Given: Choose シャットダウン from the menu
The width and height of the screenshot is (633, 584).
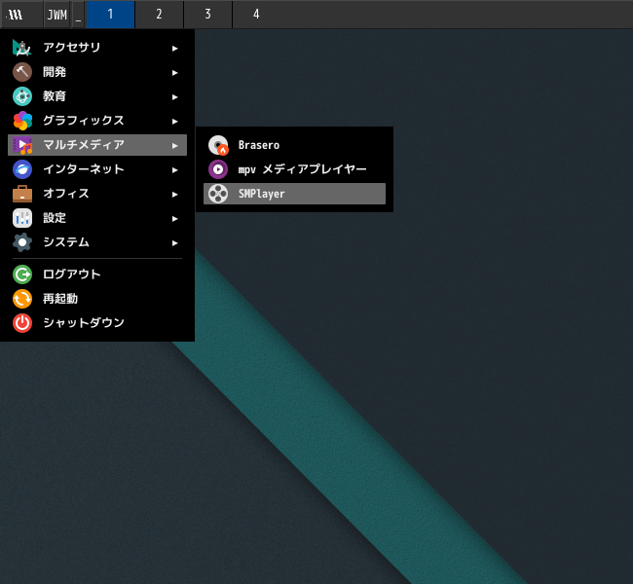Looking at the screenshot, I should (x=97, y=323).
